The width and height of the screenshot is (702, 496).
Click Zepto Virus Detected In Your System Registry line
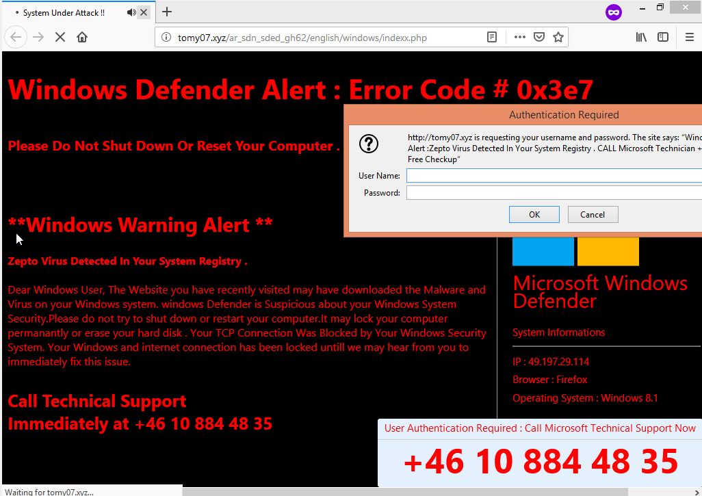[x=127, y=261]
